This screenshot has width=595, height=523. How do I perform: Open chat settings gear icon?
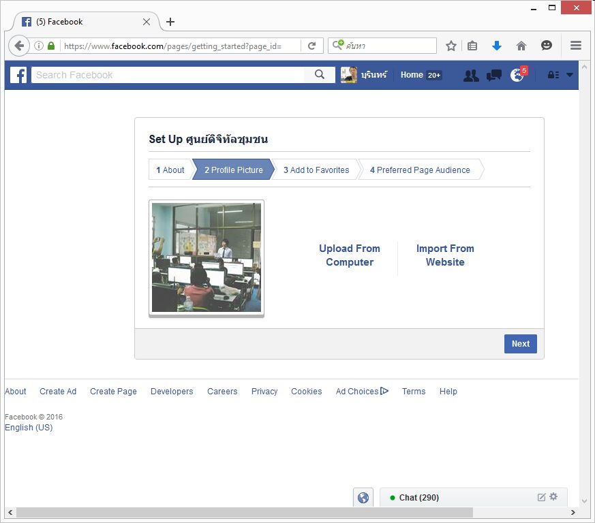(553, 497)
